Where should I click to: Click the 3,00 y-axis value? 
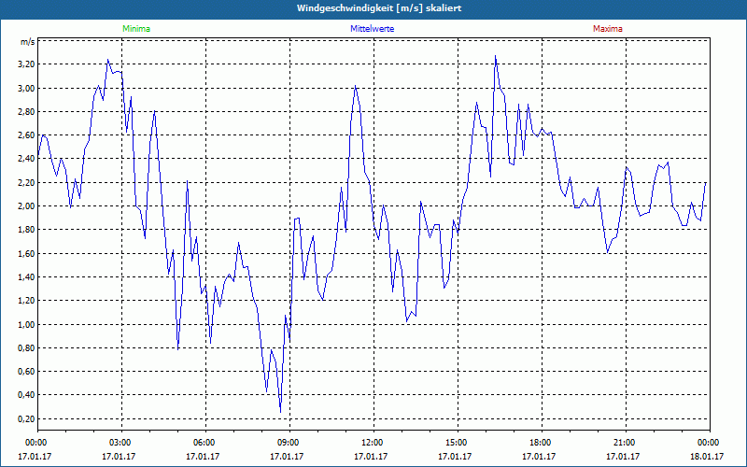pyautogui.click(x=27, y=88)
